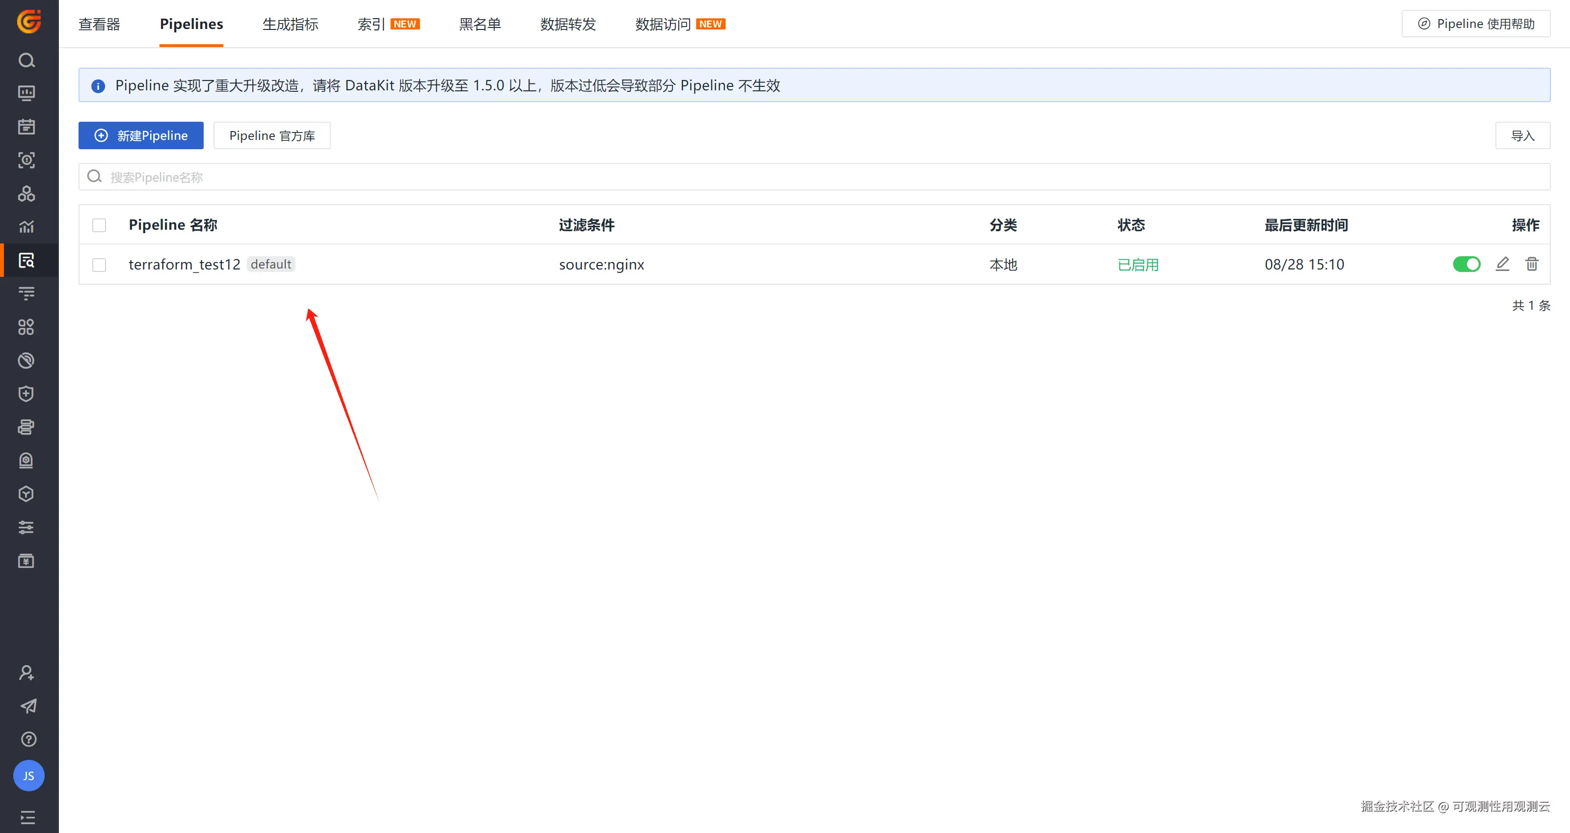This screenshot has width=1570, height=833.
Task: Click the 导入 import button
Action: [1522, 135]
